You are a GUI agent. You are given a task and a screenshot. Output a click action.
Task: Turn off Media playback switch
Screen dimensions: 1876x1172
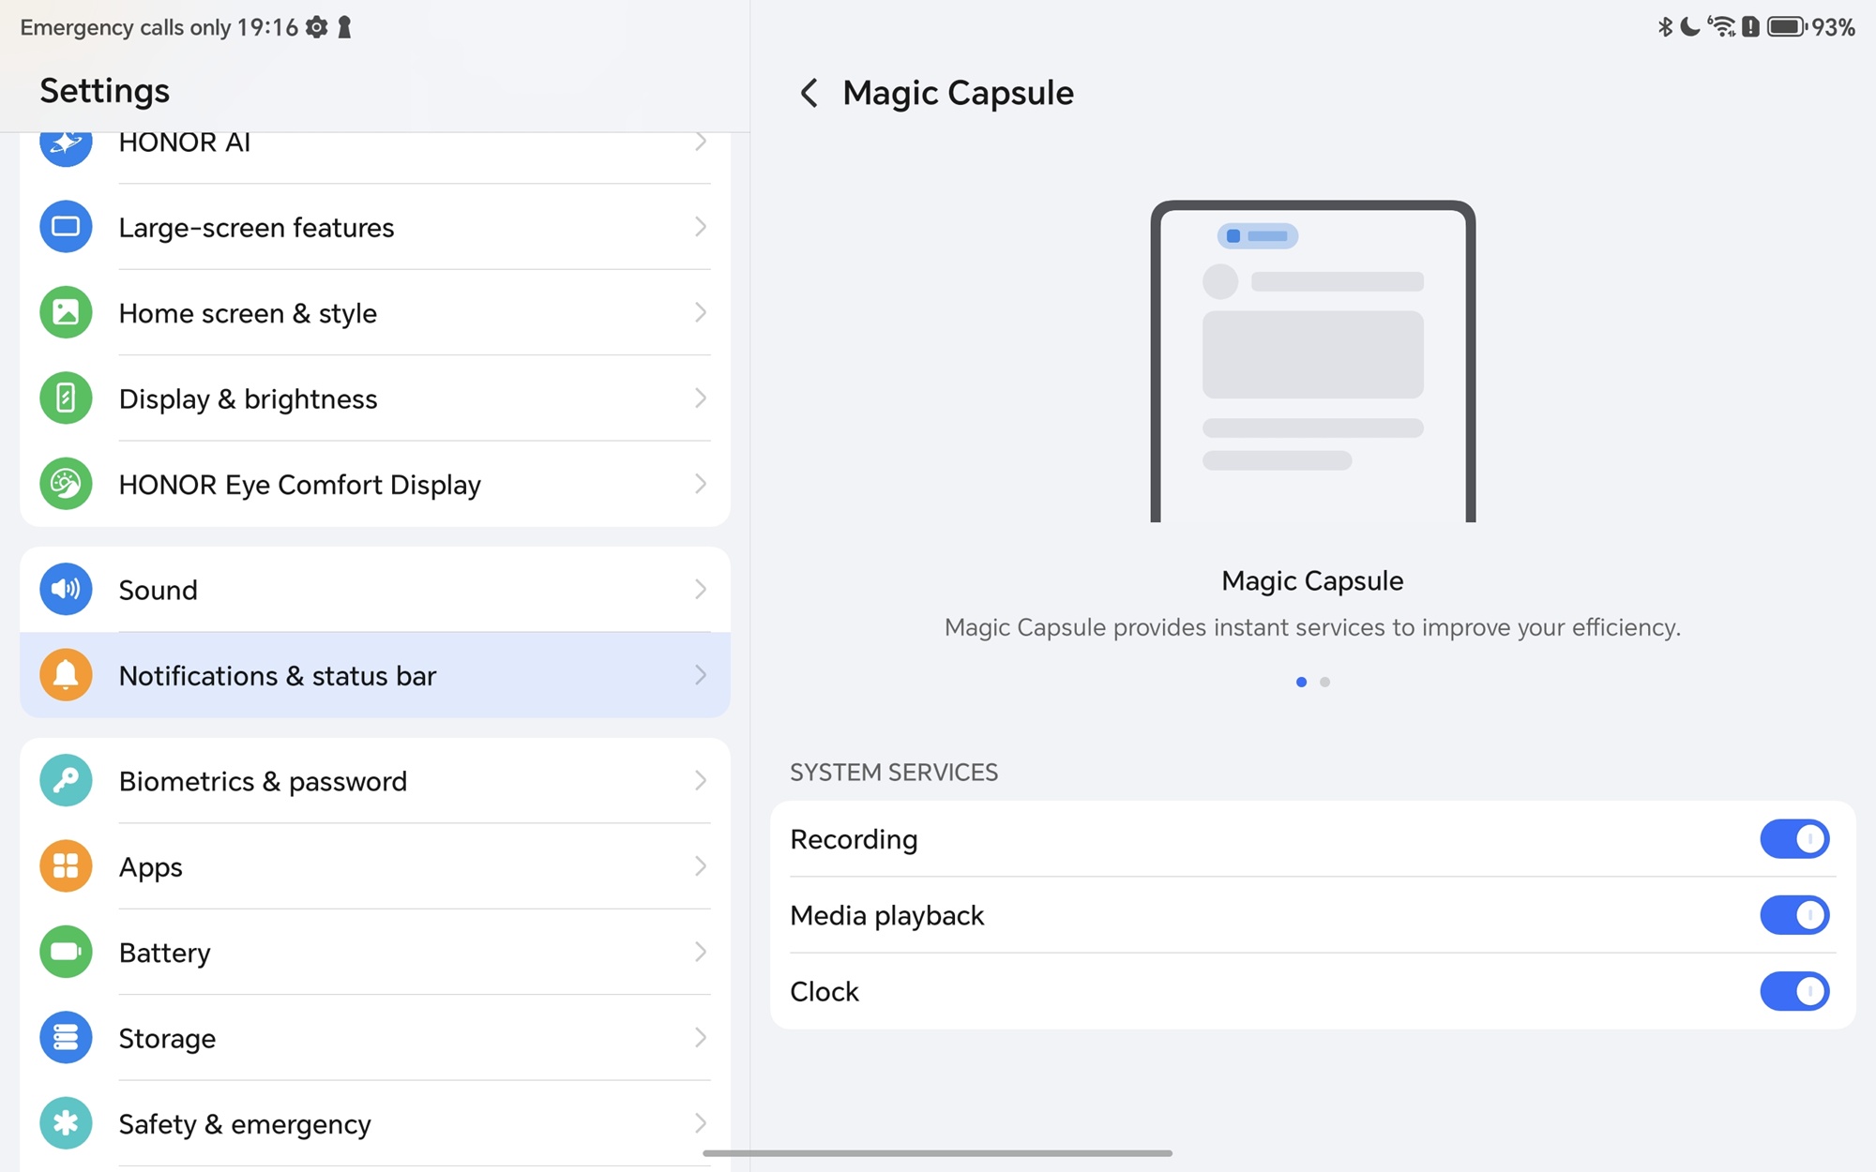click(x=1793, y=915)
